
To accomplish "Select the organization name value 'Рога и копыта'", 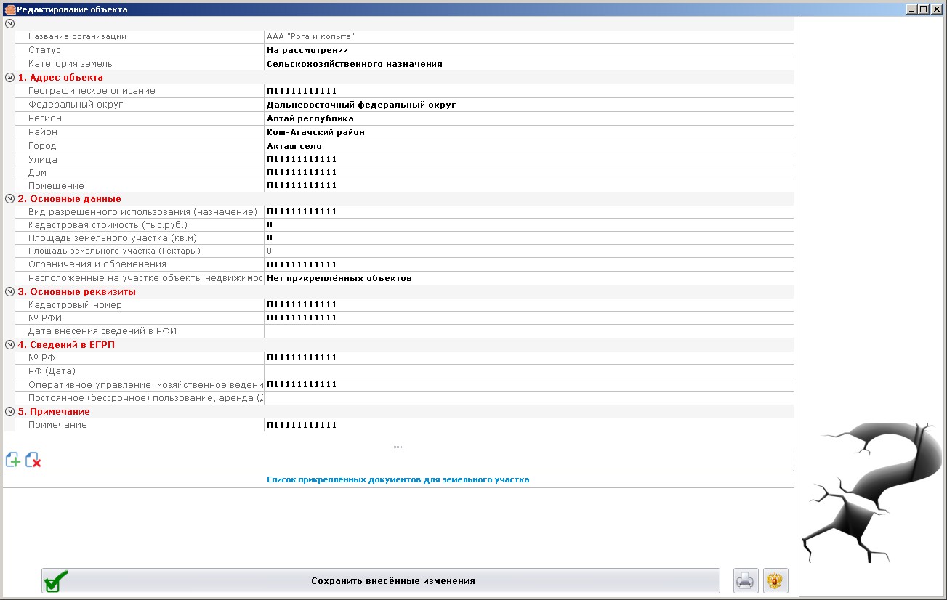I will tap(529, 36).
